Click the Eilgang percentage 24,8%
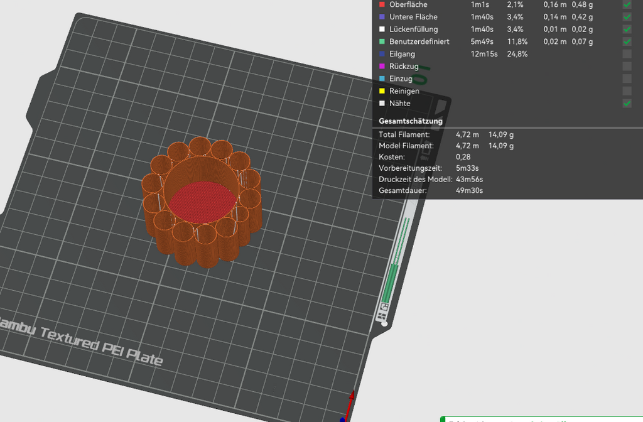The image size is (643, 422). tap(517, 54)
